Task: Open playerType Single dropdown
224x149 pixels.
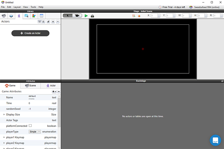Action: (35, 131)
